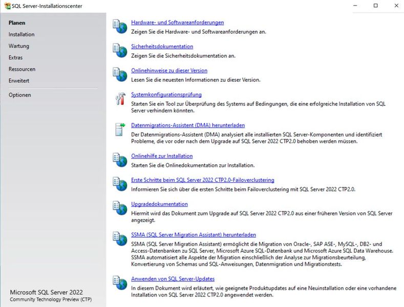
Task: Click the SQL Server title bar app icon
Action: [8, 6]
